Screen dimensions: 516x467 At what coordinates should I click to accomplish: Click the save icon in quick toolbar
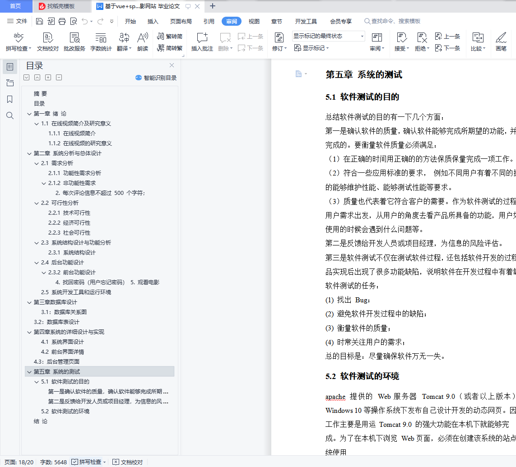[x=39, y=21]
